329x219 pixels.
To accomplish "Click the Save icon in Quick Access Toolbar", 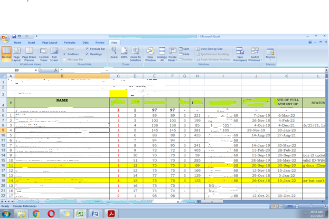I will (x=14, y=36).
